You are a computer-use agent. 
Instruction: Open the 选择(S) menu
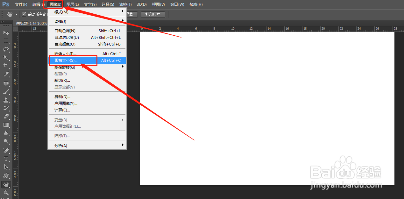pos(108,4)
